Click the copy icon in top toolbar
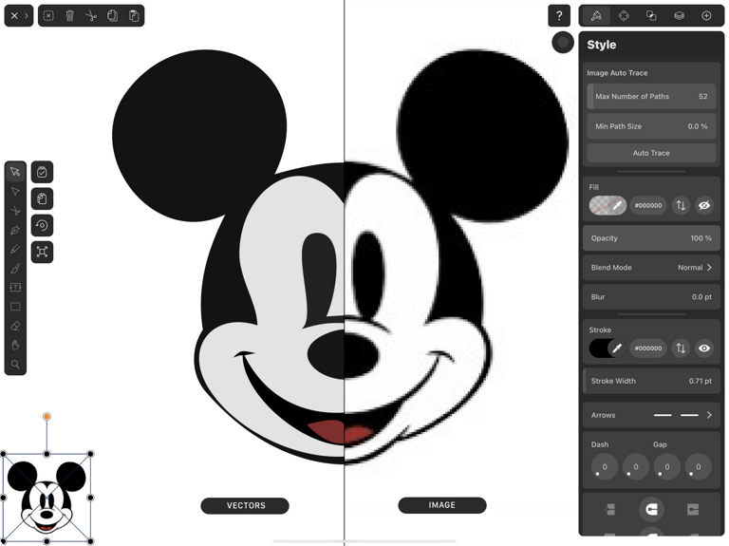 (x=113, y=16)
